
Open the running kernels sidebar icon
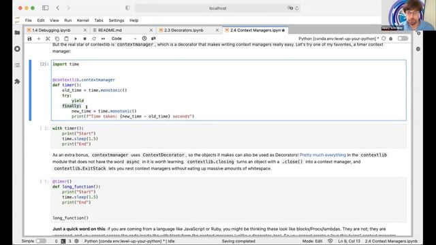click(17, 49)
